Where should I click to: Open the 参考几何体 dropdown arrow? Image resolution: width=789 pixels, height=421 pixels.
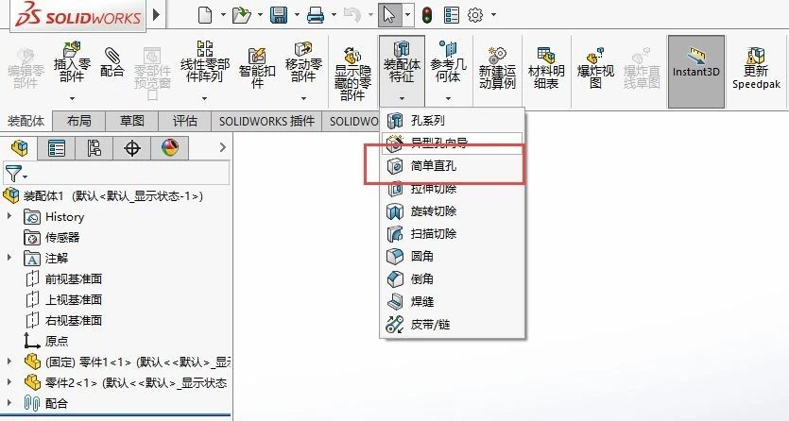pyautogui.click(x=446, y=95)
